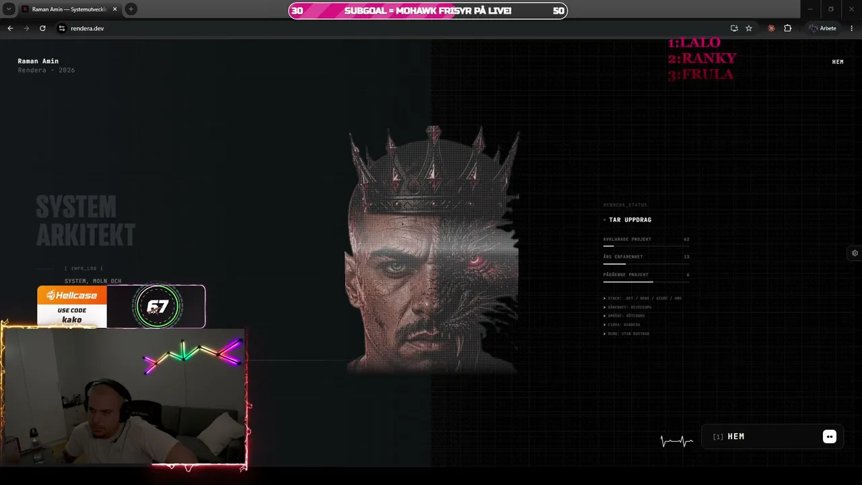
Task: Close the Raman Amin tab
Action: click(x=114, y=9)
